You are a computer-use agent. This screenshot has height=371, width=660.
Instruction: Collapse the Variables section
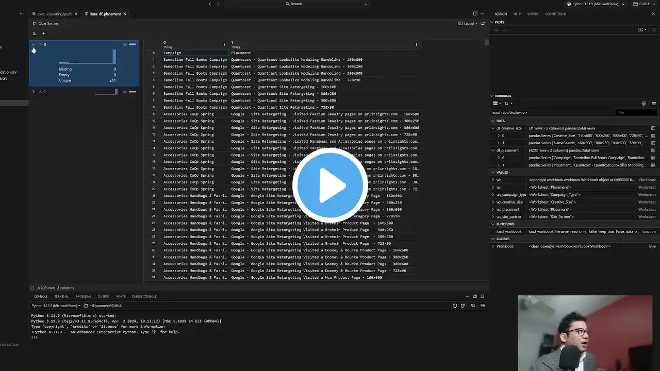[x=492, y=96]
